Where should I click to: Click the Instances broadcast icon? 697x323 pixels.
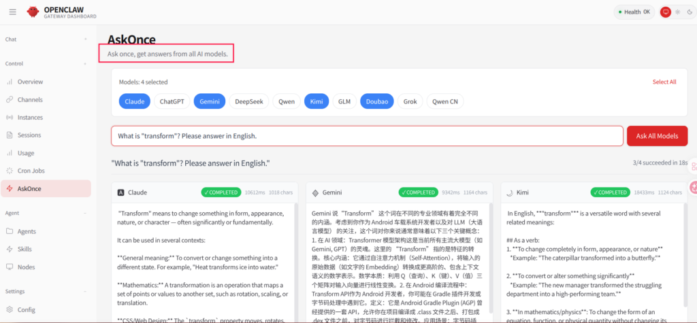pyautogui.click(x=10, y=117)
